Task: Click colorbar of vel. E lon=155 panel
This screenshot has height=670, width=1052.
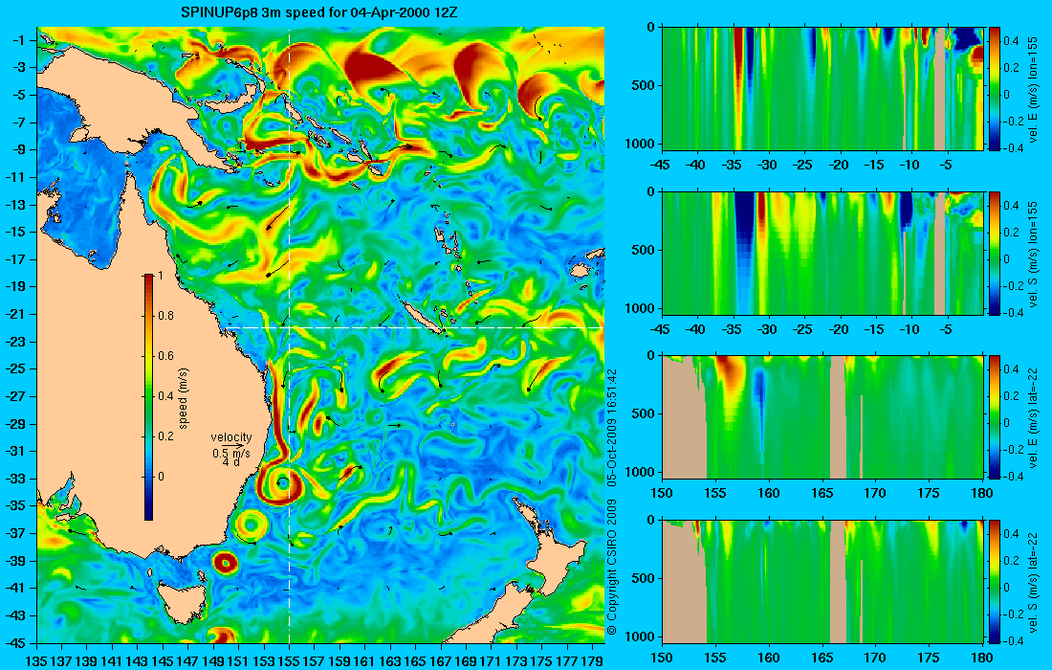Action: point(994,89)
